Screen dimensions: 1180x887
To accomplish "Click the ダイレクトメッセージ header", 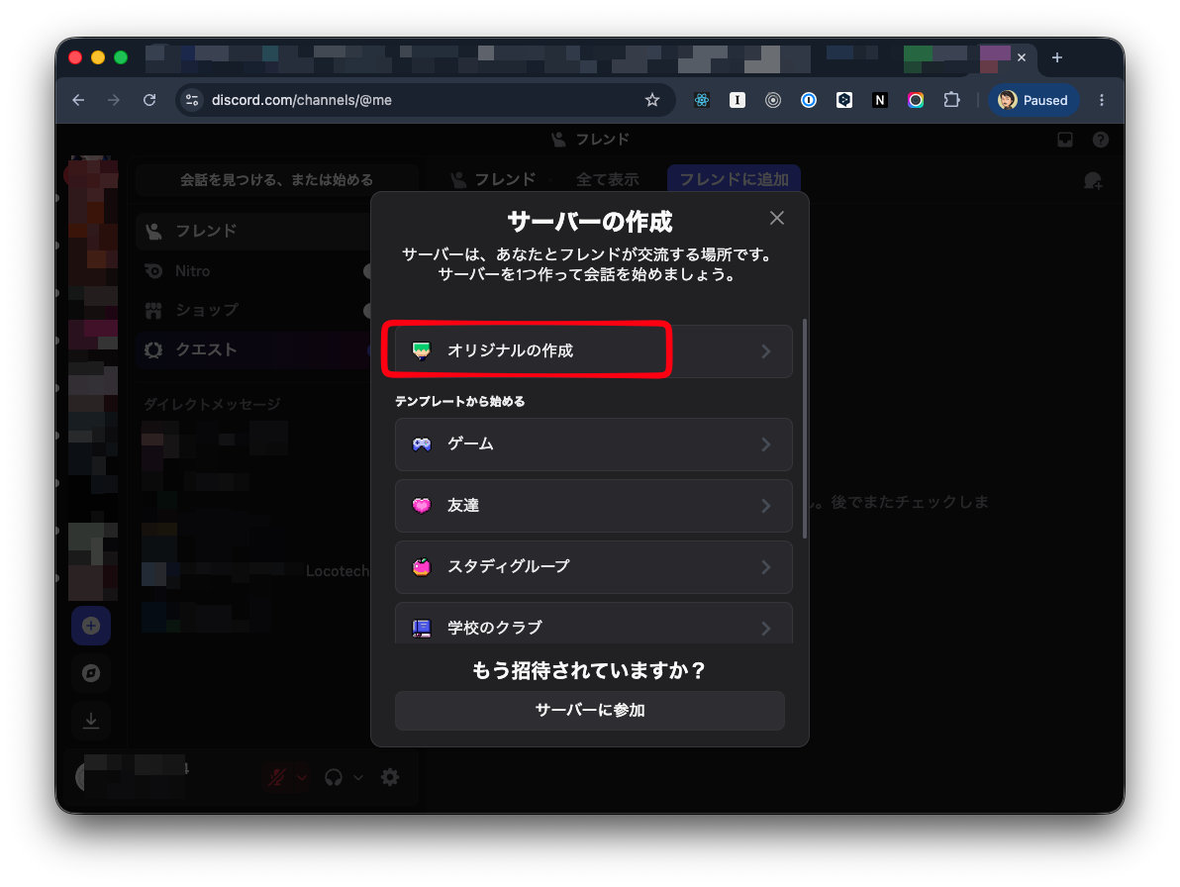I will (x=212, y=404).
